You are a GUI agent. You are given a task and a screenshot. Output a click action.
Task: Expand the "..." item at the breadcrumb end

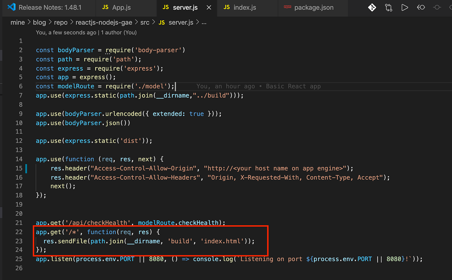[x=204, y=22]
